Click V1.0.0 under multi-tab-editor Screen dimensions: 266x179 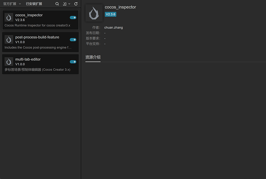pyautogui.click(x=20, y=64)
